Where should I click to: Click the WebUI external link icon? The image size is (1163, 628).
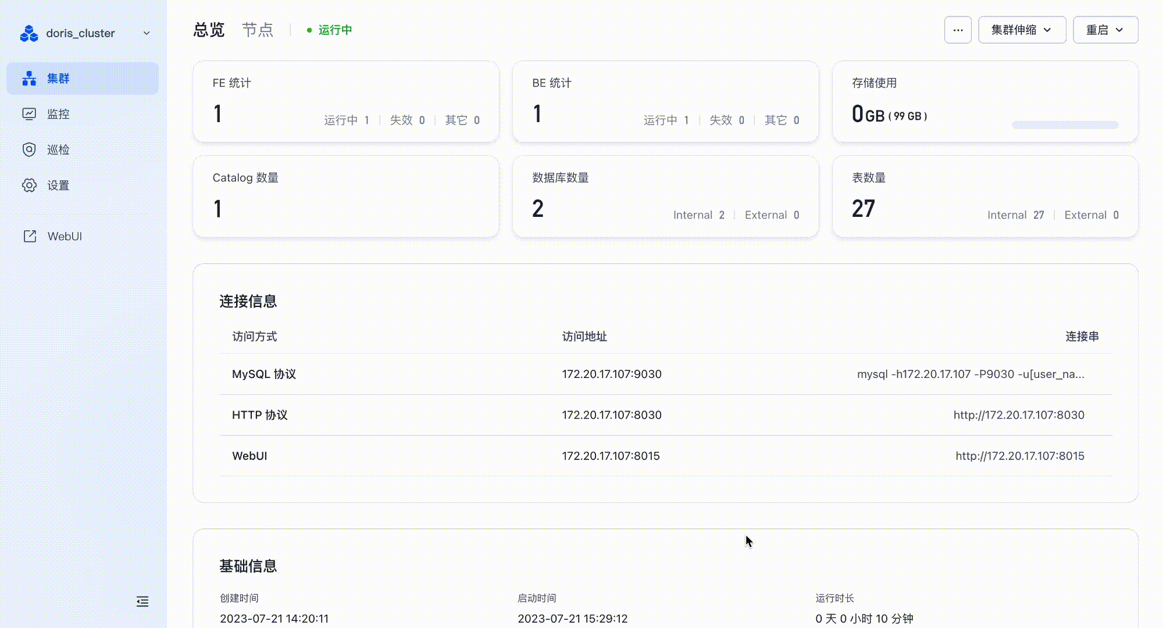coord(30,236)
